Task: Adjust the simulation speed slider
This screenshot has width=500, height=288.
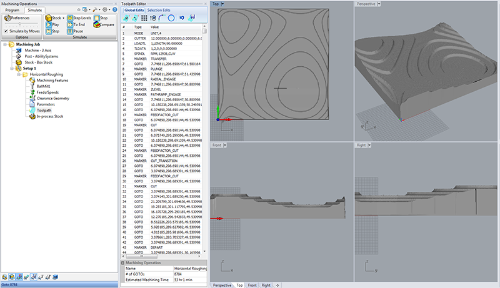Action: [21, 24]
